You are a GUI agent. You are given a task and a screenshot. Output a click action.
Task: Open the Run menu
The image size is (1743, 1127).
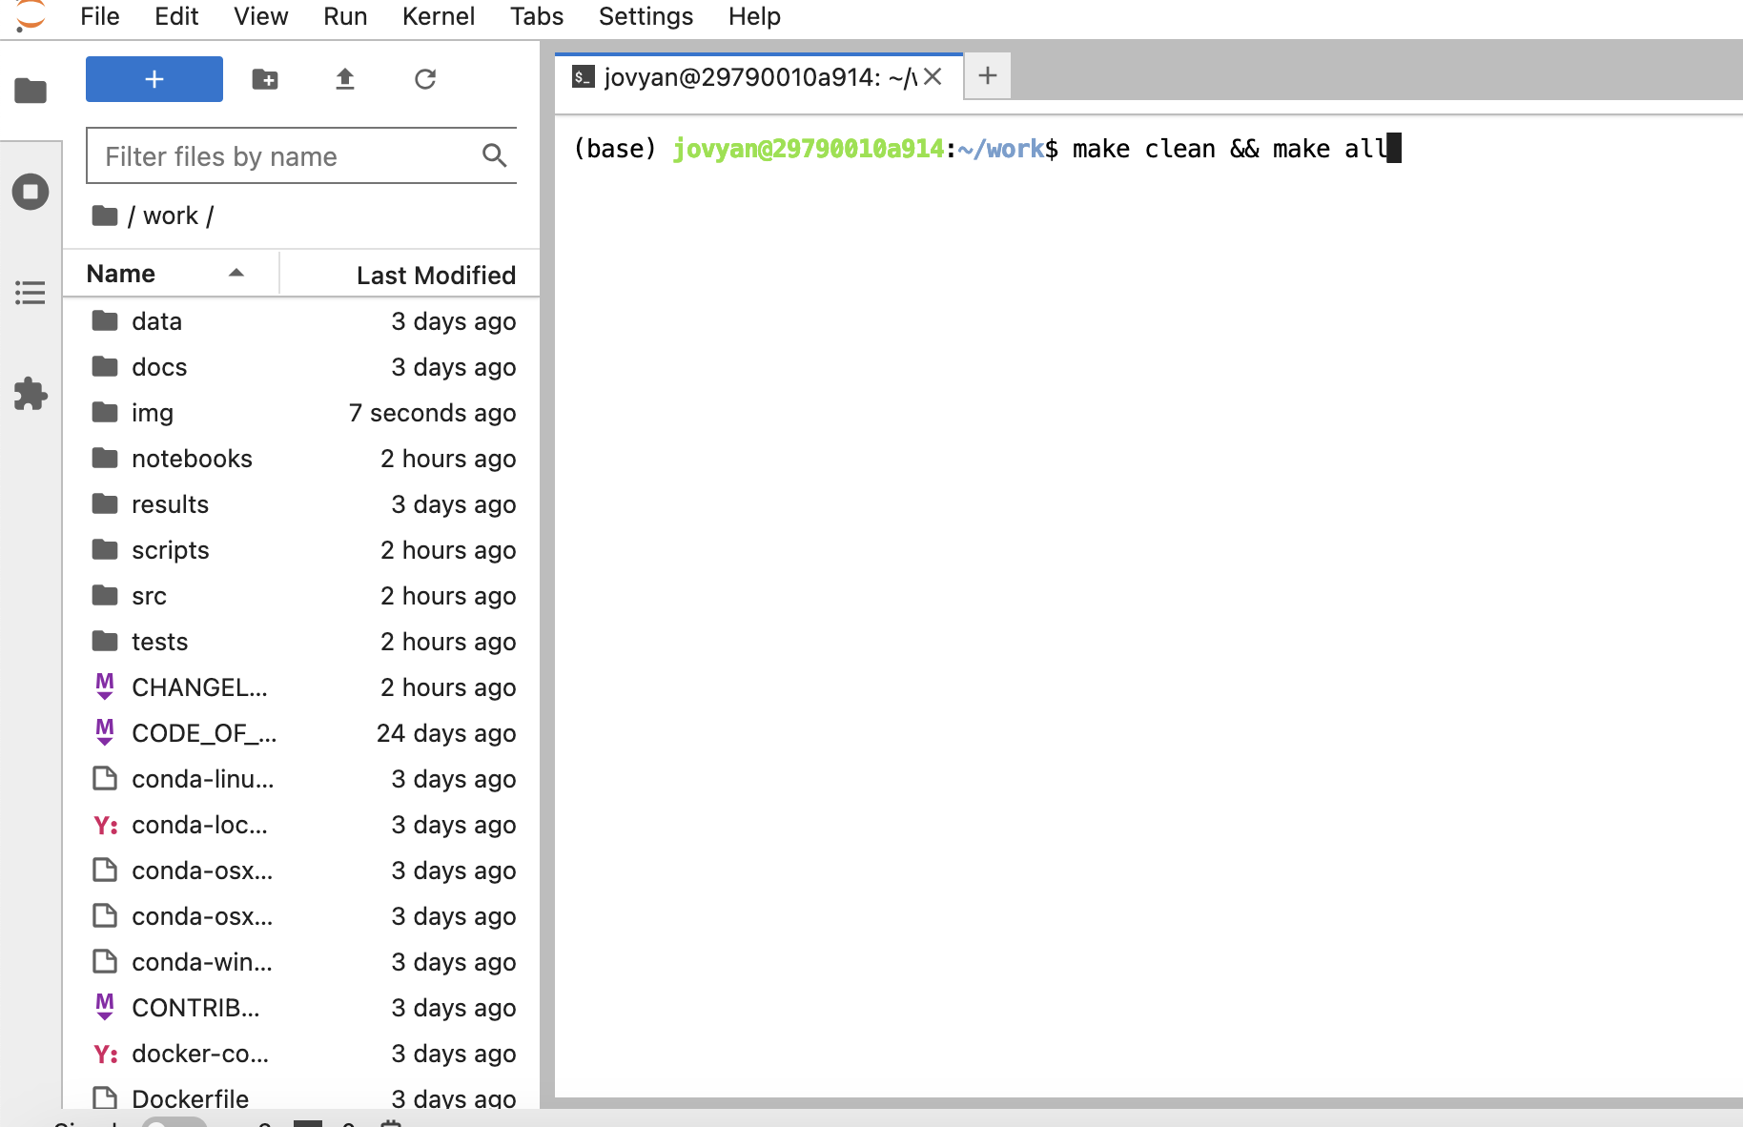345,16
